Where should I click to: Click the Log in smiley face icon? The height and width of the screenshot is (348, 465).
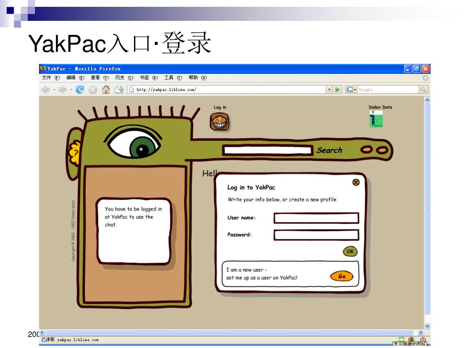pos(219,121)
